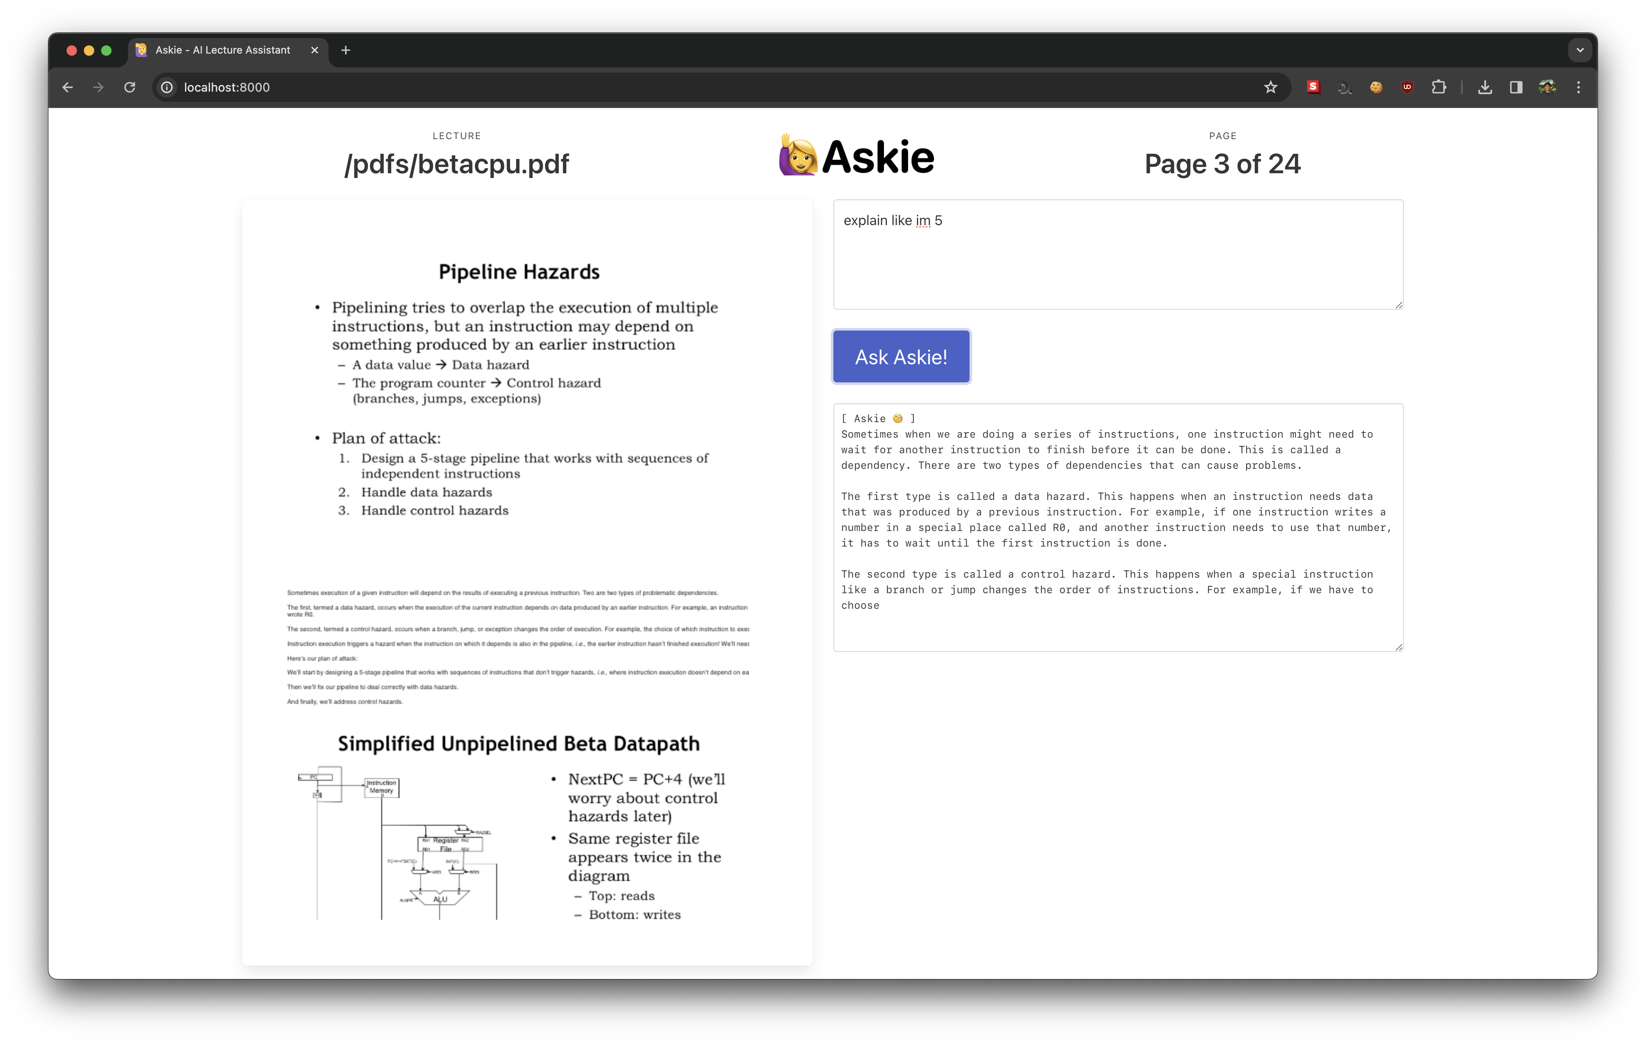
Task: Open the Chrome profile avatar
Action: (1547, 87)
